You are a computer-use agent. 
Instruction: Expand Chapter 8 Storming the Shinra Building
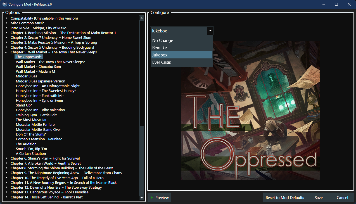[x=6, y=168]
